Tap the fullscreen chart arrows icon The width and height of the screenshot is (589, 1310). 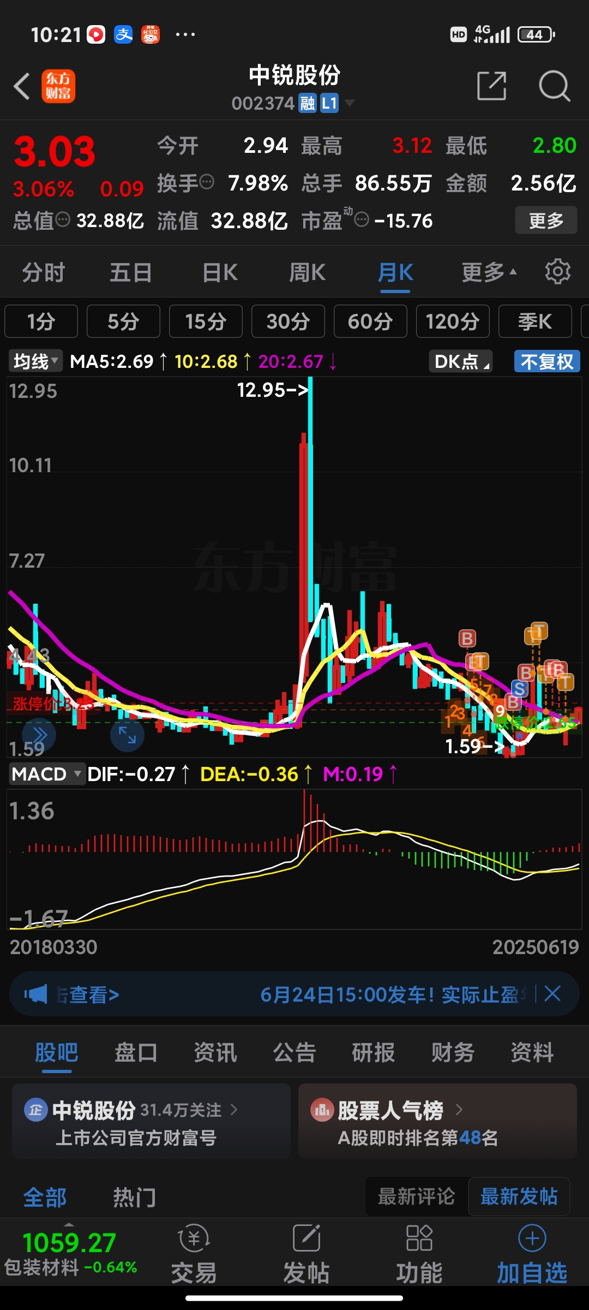click(x=127, y=735)
